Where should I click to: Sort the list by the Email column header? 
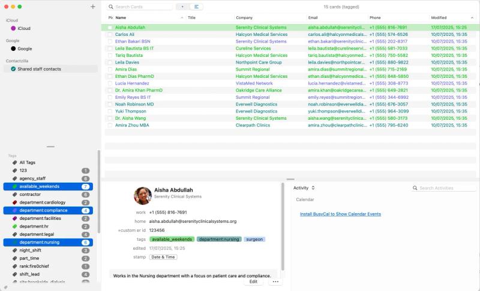pyautogui.click(x=337, y=18)
